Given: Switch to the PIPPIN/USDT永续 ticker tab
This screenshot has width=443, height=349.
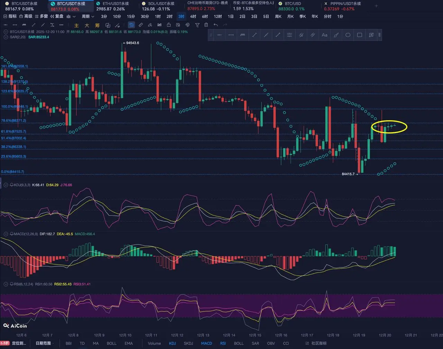Looking at the screenshot, I should click(x=343, y=6).
